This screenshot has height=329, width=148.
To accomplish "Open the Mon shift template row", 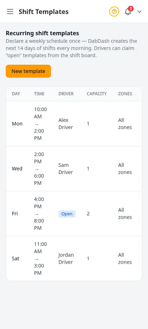I will click(74, 124).
